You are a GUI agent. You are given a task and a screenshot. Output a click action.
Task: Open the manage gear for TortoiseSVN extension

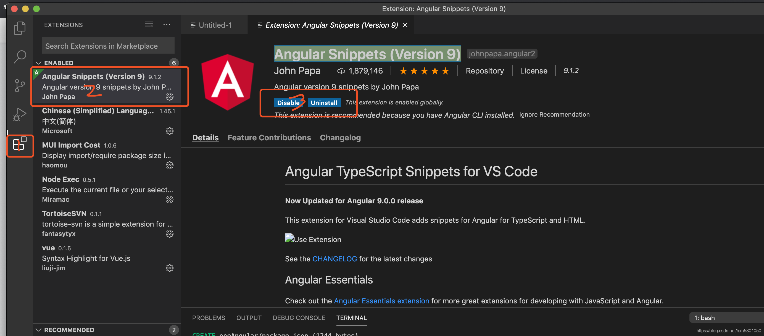(x=169, y=233)
